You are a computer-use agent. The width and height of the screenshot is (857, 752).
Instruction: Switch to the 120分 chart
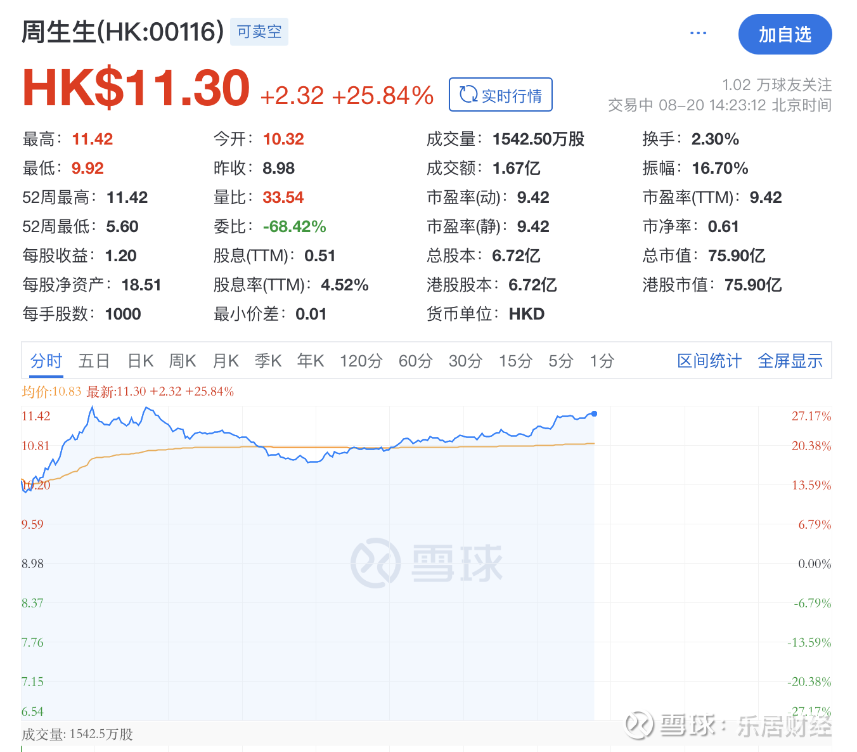coord(361,361)
